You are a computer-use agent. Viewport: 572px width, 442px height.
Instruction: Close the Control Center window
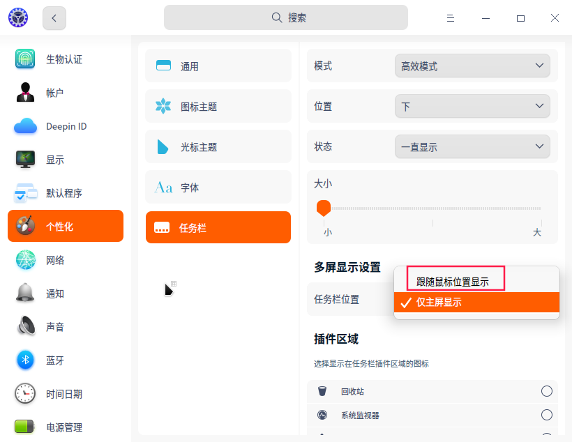click(555, 18)
